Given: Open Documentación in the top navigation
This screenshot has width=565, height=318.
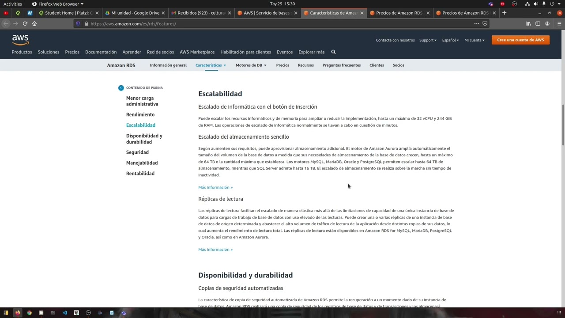Looking at the screenshot, I should tap(101, 52).
